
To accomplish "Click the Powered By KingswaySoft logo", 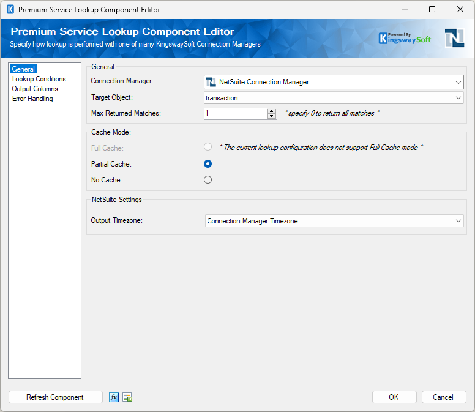I will 405,38.
